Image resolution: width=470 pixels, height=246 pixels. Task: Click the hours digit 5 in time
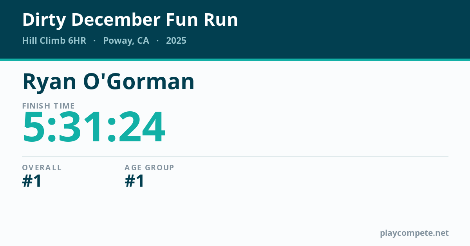35,127
